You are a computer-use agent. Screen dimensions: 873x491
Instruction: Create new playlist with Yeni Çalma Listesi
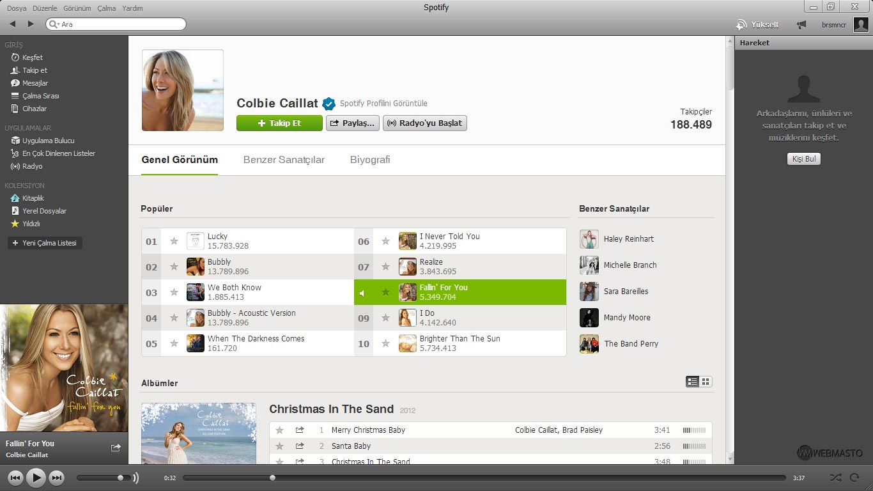(x=44, y=243)
